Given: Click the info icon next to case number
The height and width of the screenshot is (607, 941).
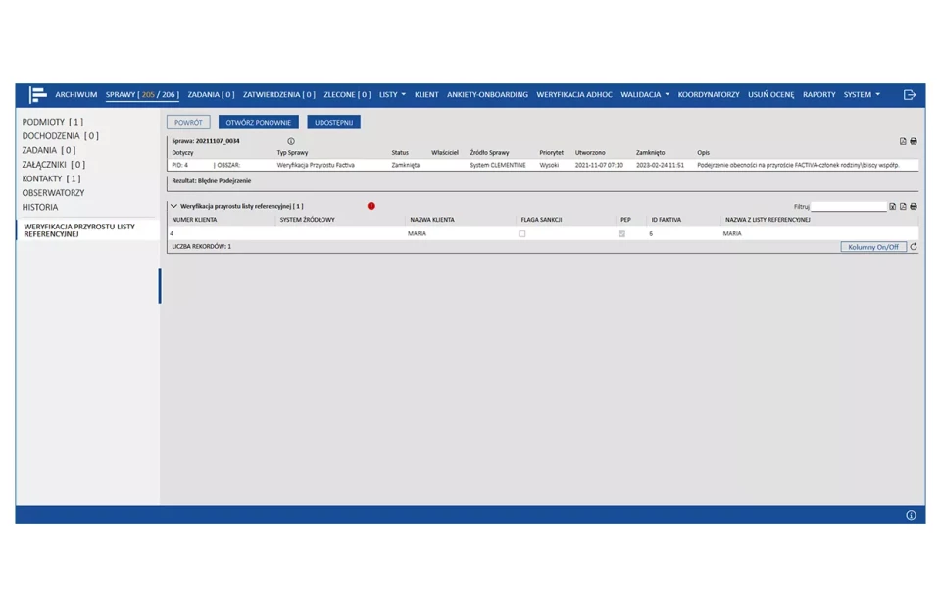Looking at the screenshot, I should point(291,141).
